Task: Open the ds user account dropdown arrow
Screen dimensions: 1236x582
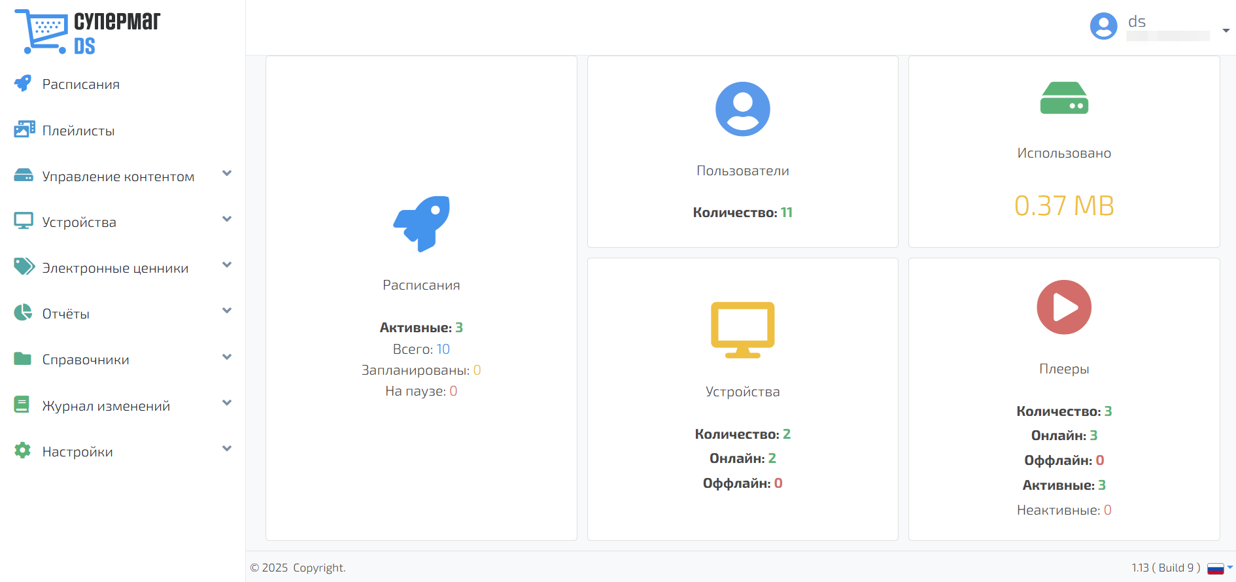Action: [x=1226, y=31]
